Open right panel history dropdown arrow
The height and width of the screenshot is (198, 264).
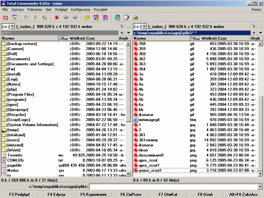click(260, 33)
